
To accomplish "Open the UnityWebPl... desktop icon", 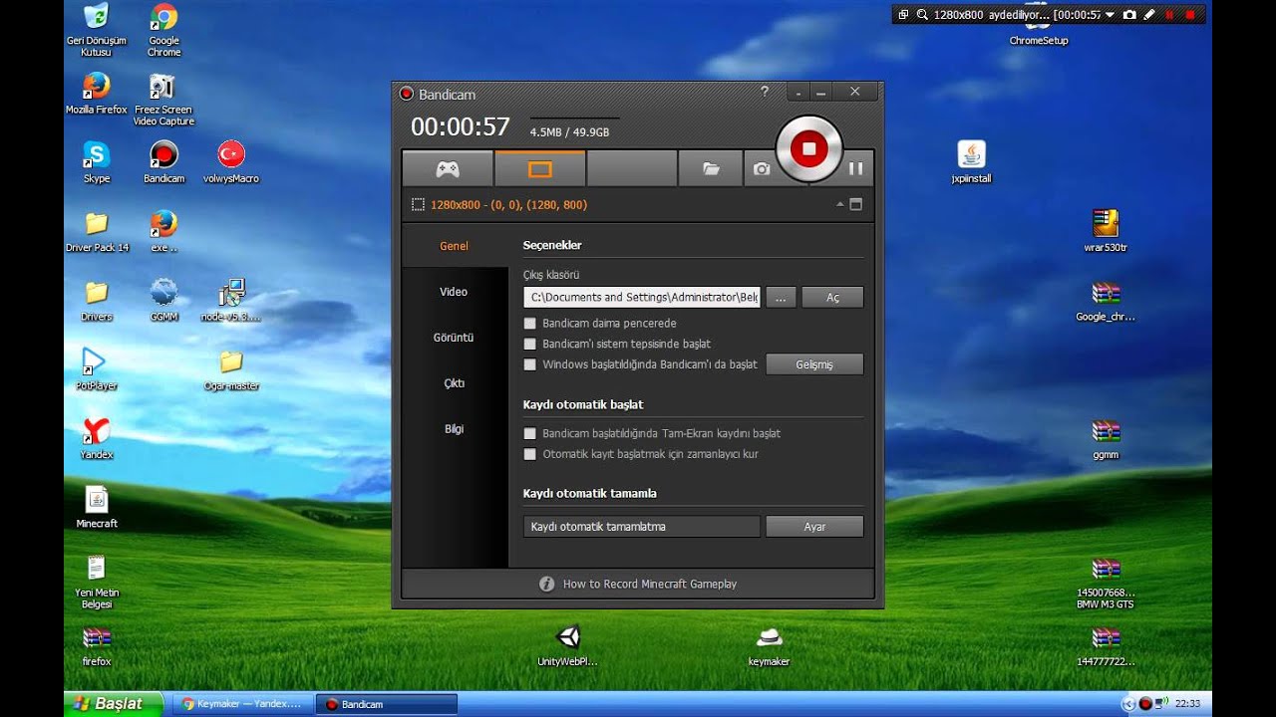I will pyautogui.click(x=568, y=645).
